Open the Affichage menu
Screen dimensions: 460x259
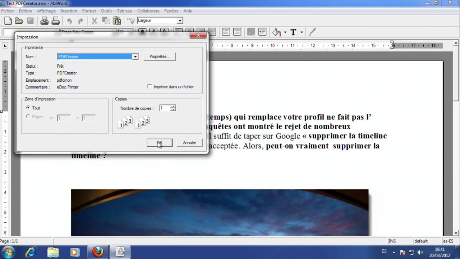[x=46, y=11]
